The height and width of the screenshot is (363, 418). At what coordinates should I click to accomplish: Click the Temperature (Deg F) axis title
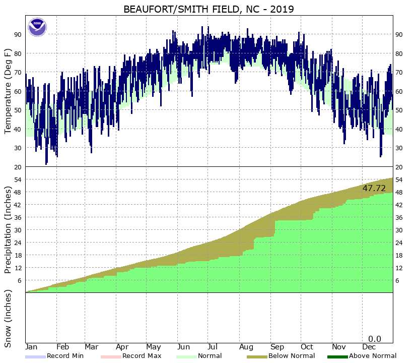pyautogui.click(x=8, y=91)
